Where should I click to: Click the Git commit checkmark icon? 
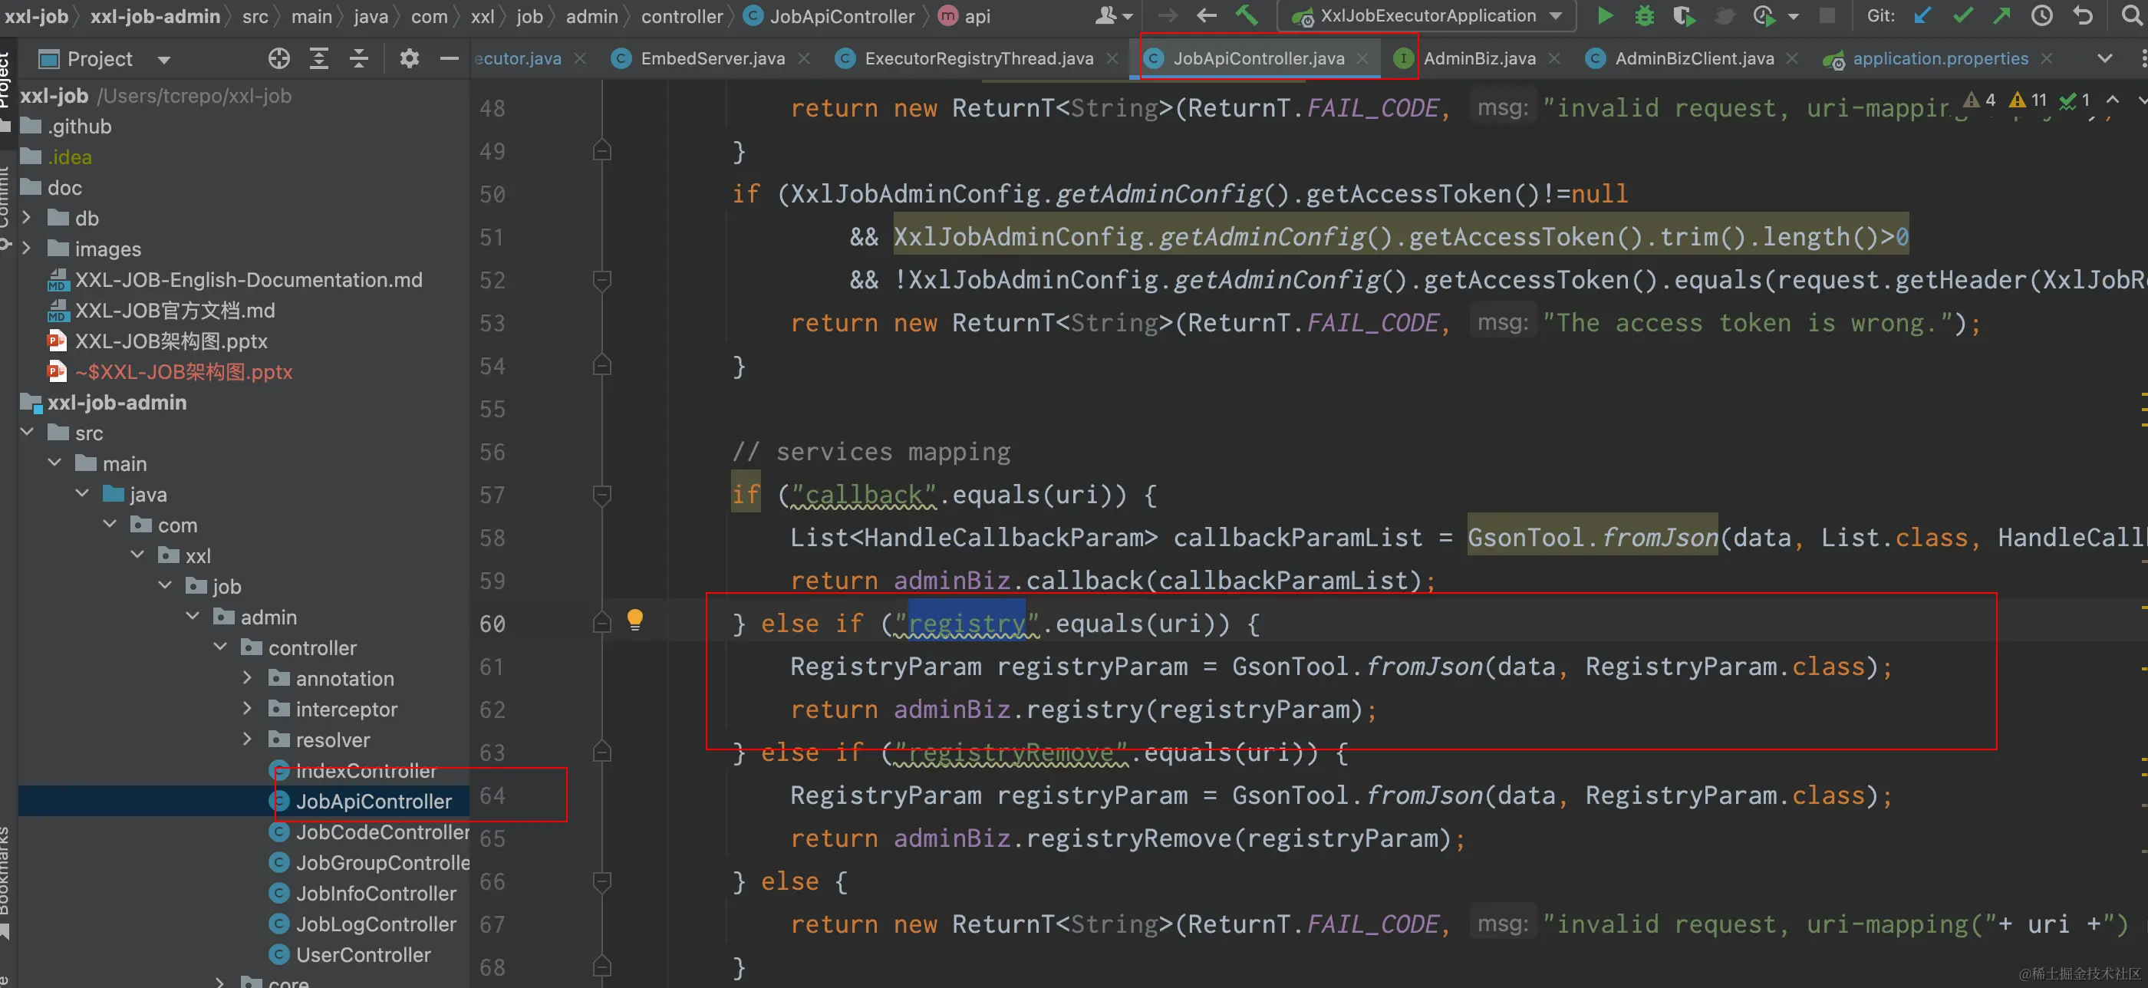coord(1963,16)
